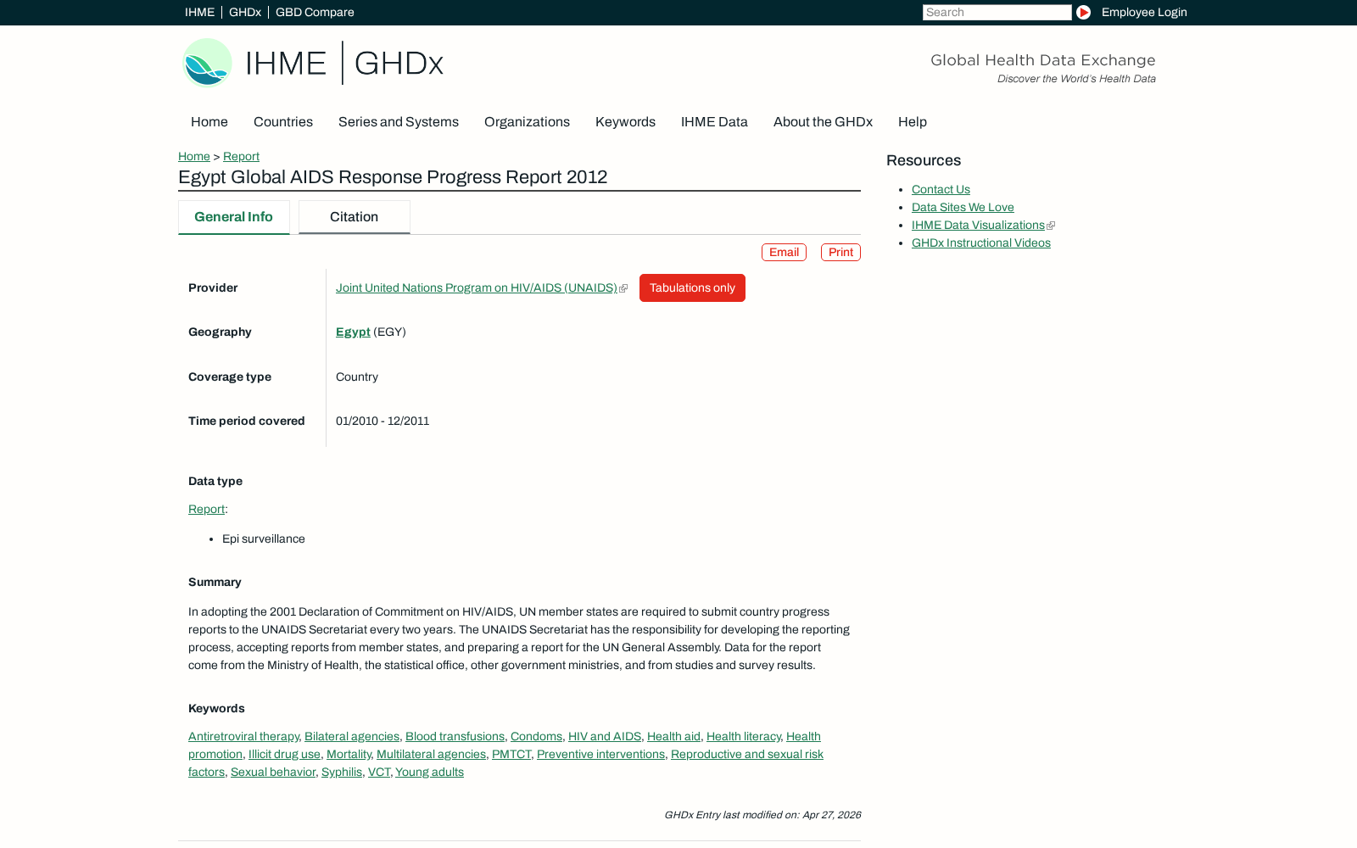1357x848 pixels.
Task: Open the Keywords menu
Action: tap(625, 122)
